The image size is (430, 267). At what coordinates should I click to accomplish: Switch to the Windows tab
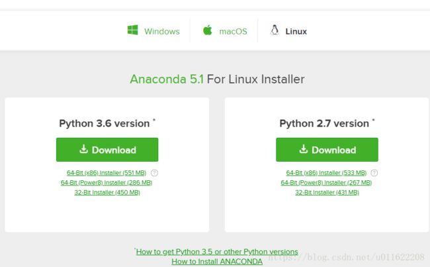153,30
